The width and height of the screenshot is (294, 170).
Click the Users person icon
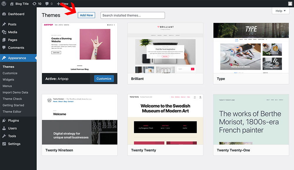[4, 128]
